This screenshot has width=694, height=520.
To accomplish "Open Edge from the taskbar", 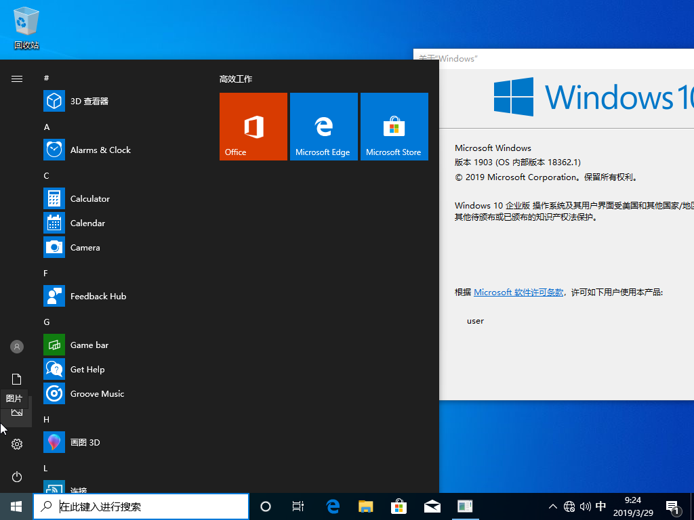I will pyautogui.click(x=333, y=506).
